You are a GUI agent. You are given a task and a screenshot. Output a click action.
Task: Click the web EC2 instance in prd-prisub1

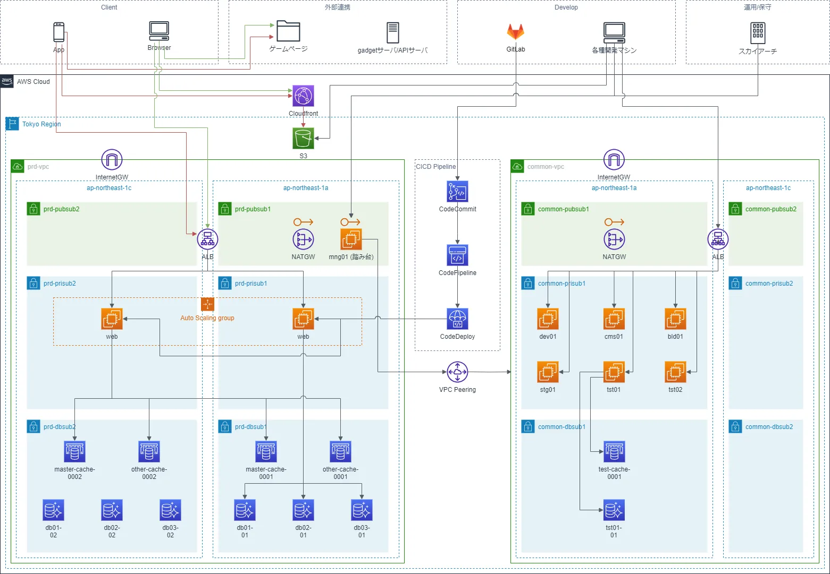tap(303, 319)
